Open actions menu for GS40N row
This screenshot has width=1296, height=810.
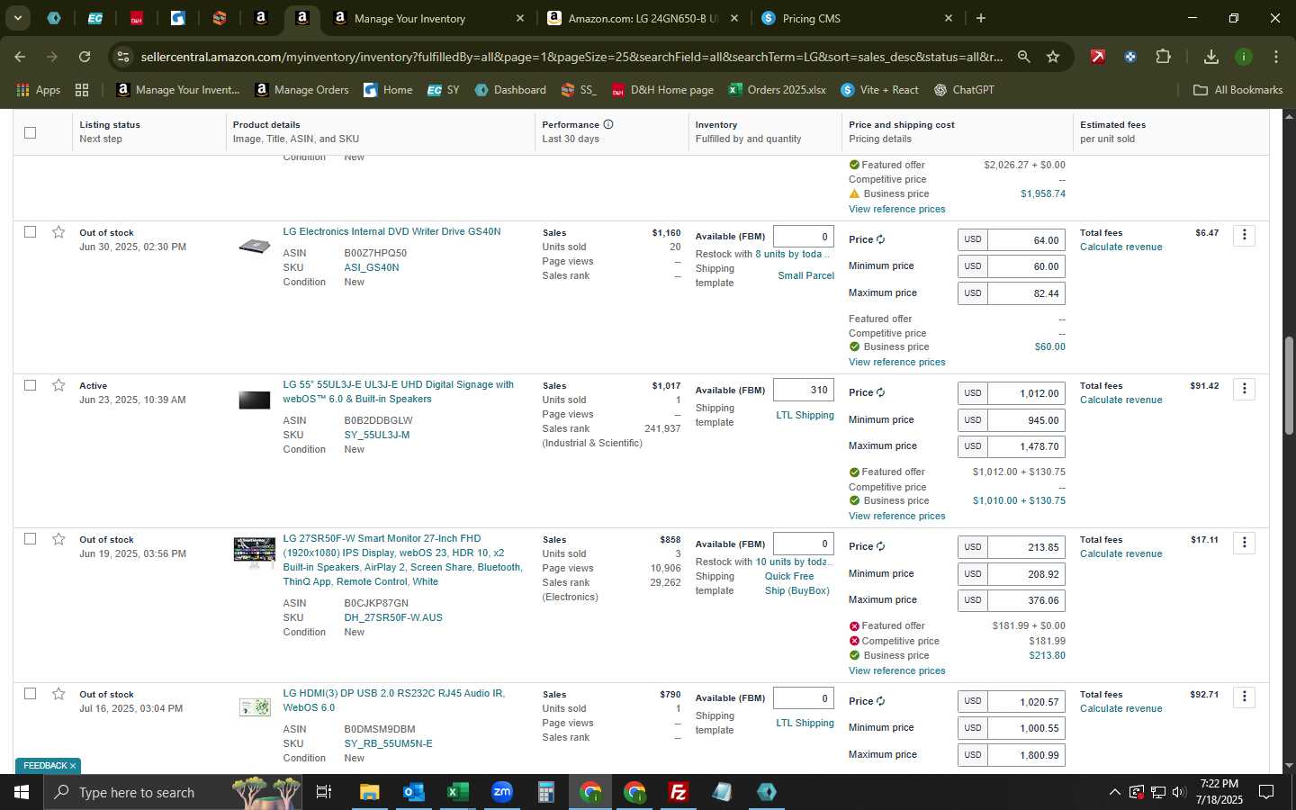1245,235
